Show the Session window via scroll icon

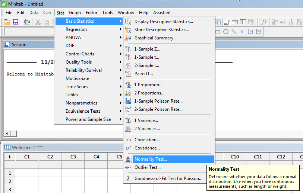227,22
